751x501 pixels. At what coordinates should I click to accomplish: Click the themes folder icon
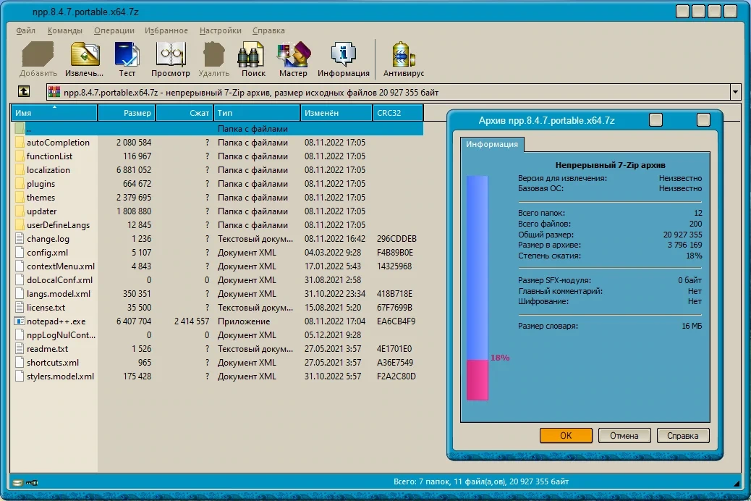pyautogui.click(x=19, y=198)
